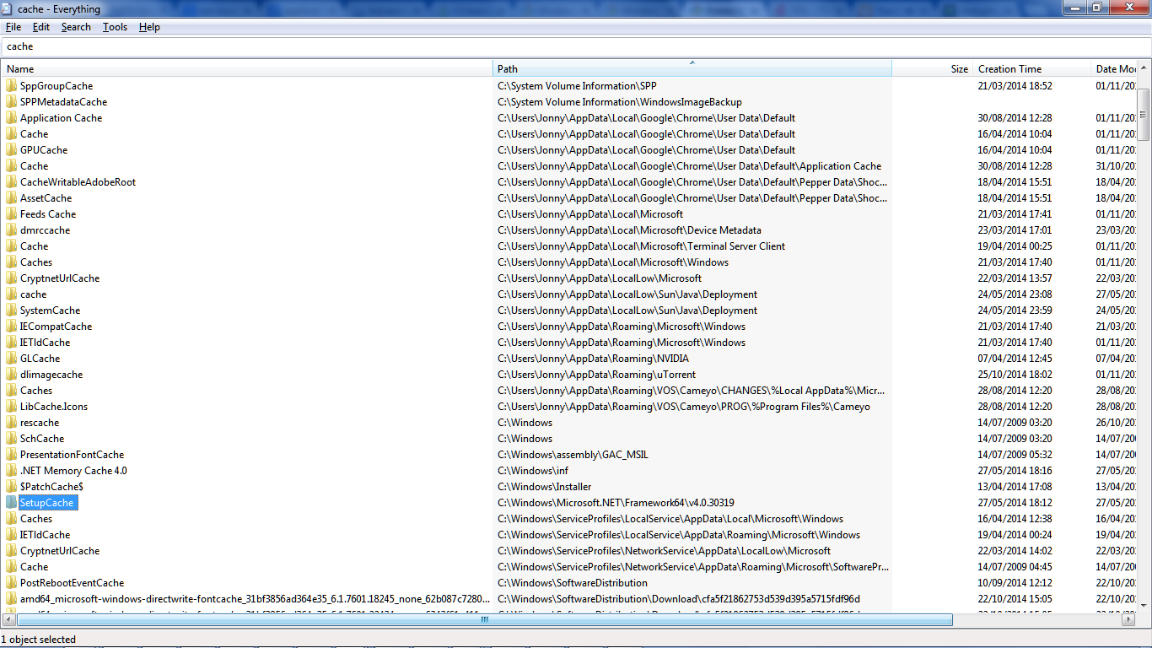Screen dimensions: 1152x648
Task: Click creation time 21/03/2014 18:52
Action: click(x=1015, y=86)
